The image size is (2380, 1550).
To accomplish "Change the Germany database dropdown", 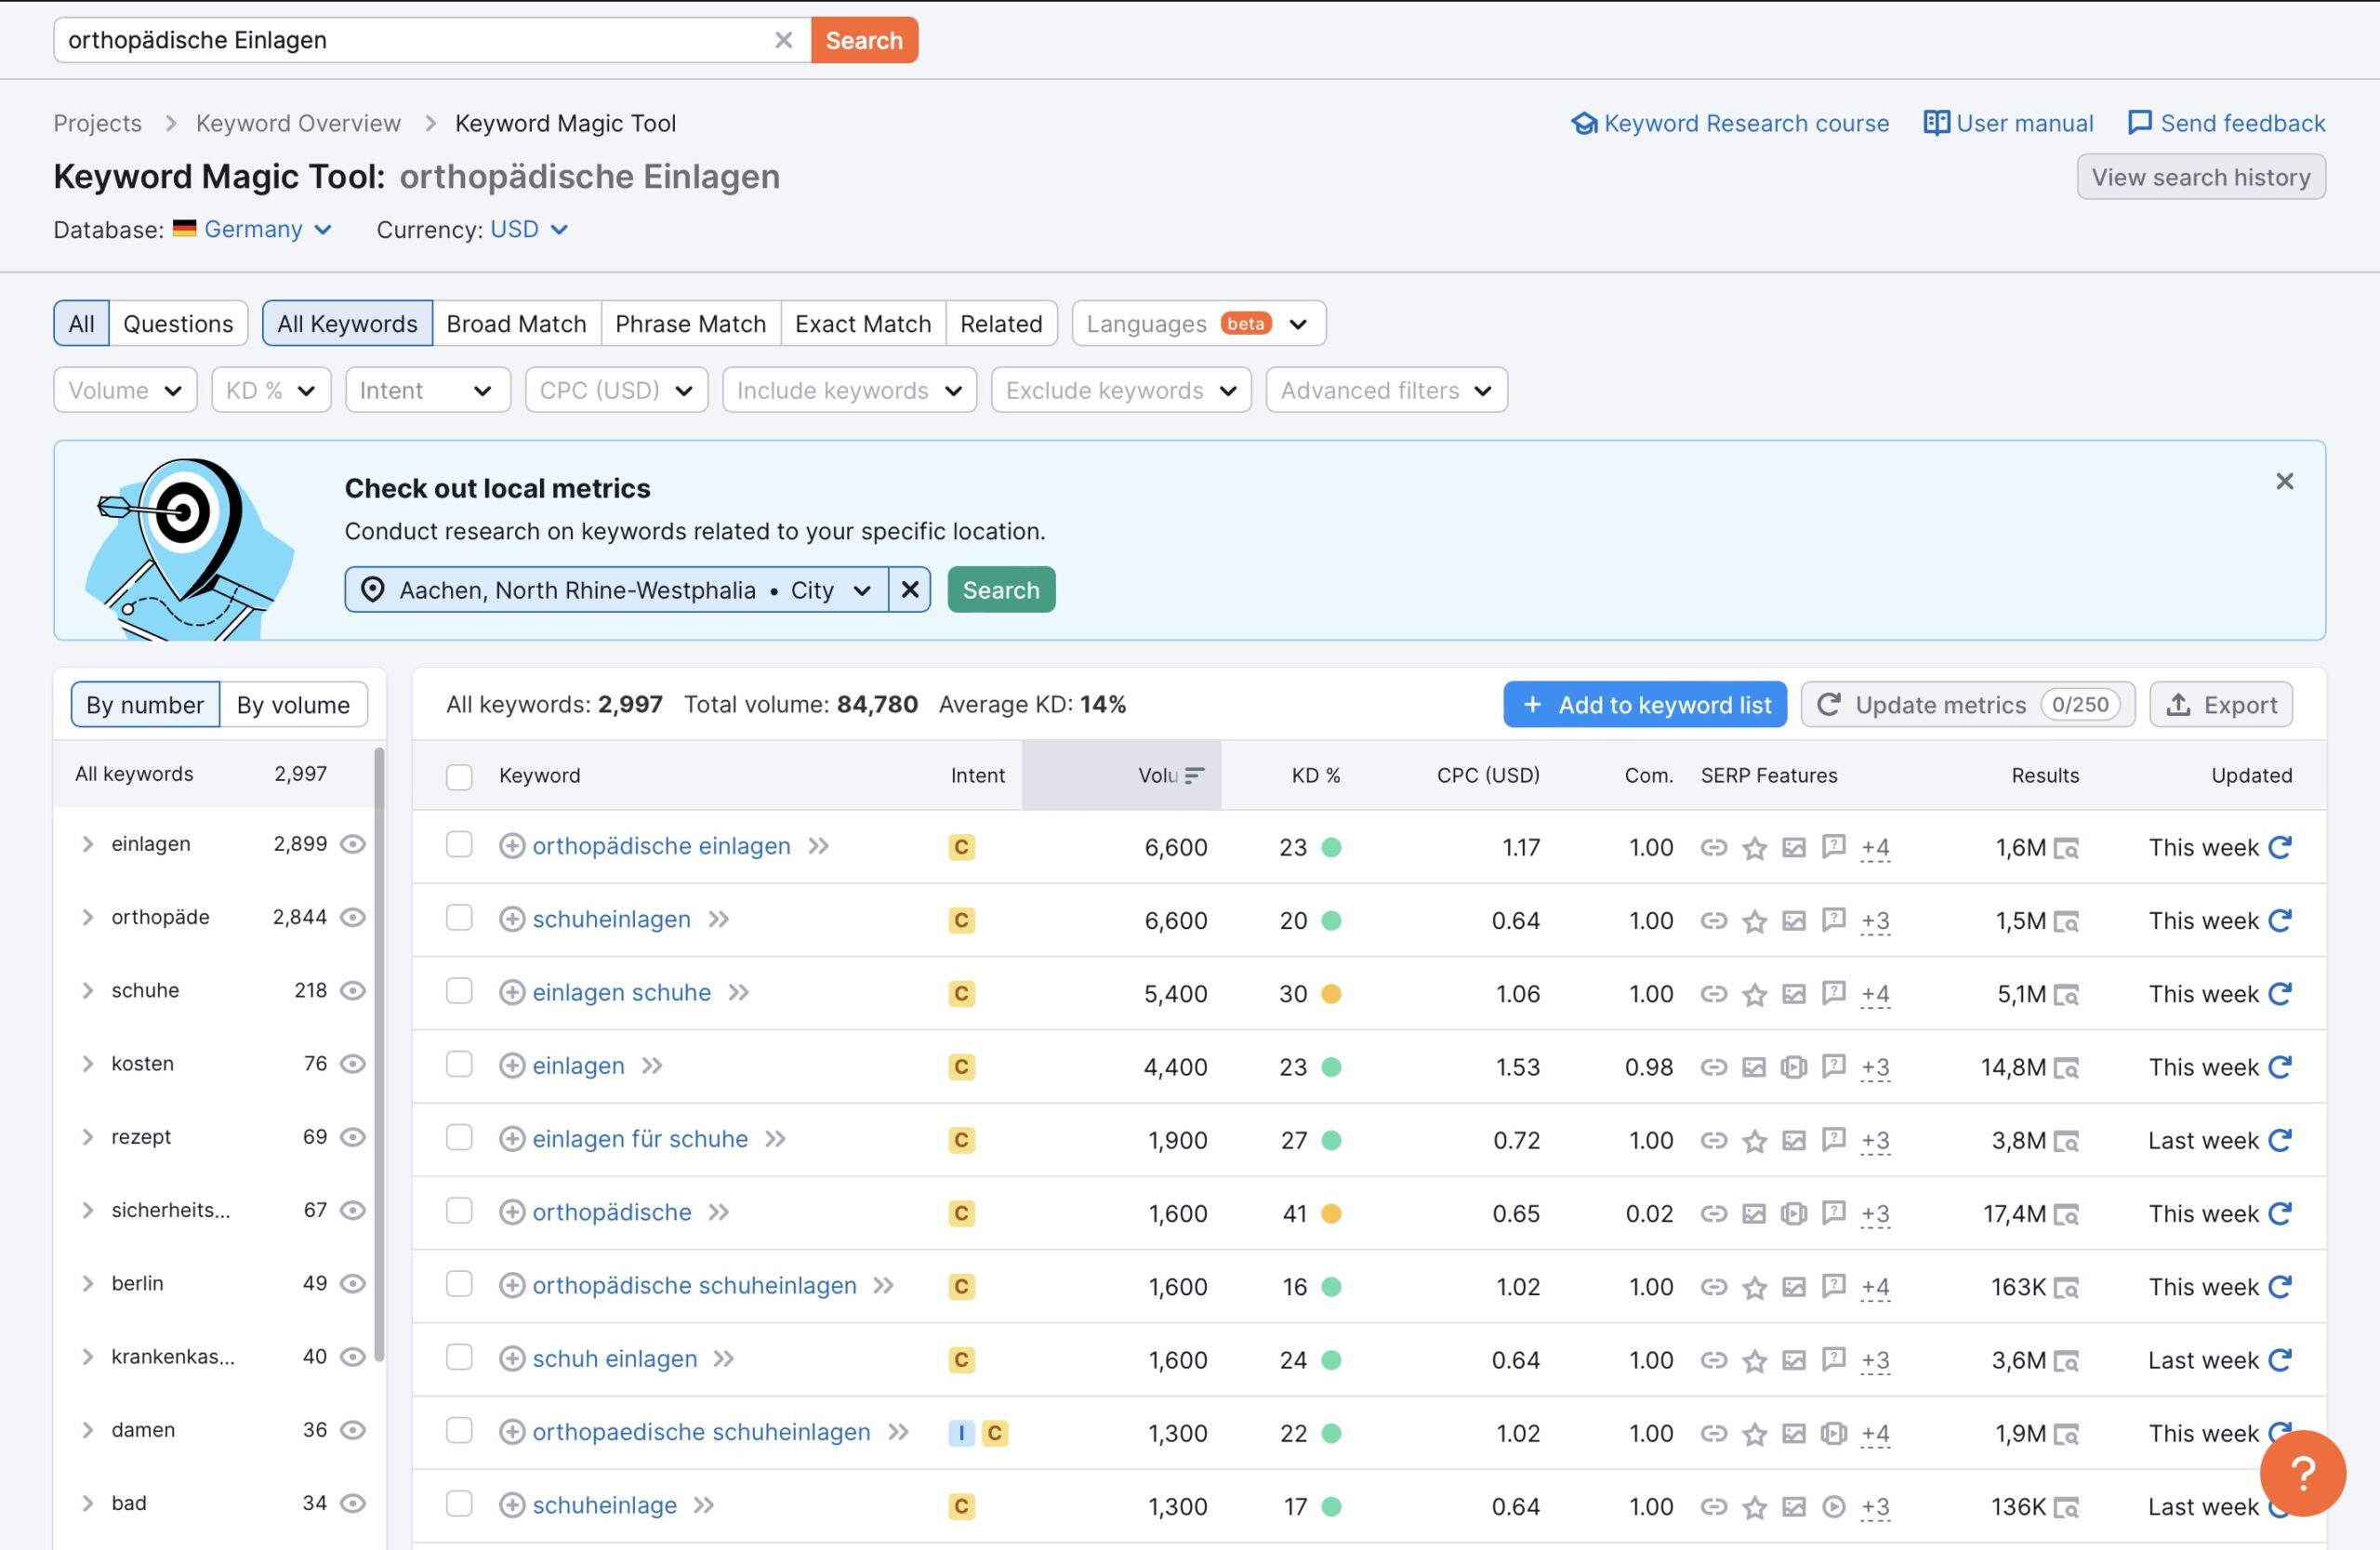I will point(254,229).
